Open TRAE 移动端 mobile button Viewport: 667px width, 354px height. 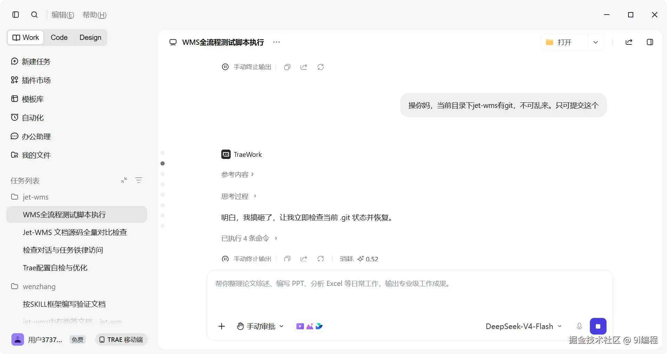tap(121, 339)
